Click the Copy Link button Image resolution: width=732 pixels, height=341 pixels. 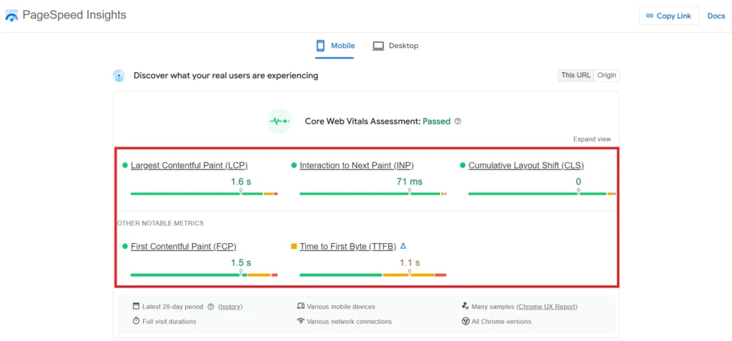tap(669, 16)
